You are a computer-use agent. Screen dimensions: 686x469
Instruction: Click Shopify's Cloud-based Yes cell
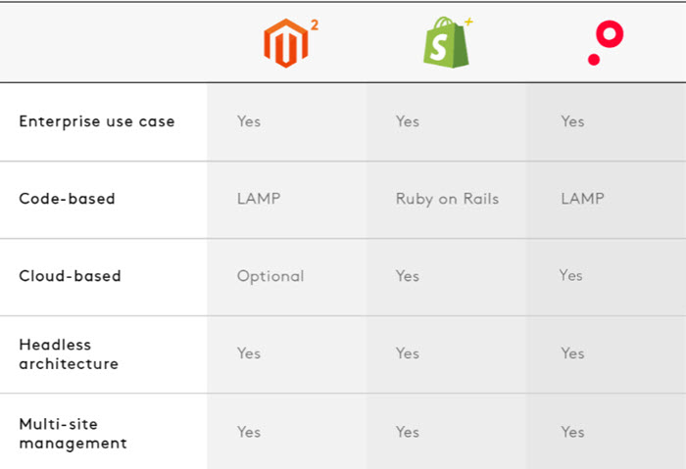[408, 276]
